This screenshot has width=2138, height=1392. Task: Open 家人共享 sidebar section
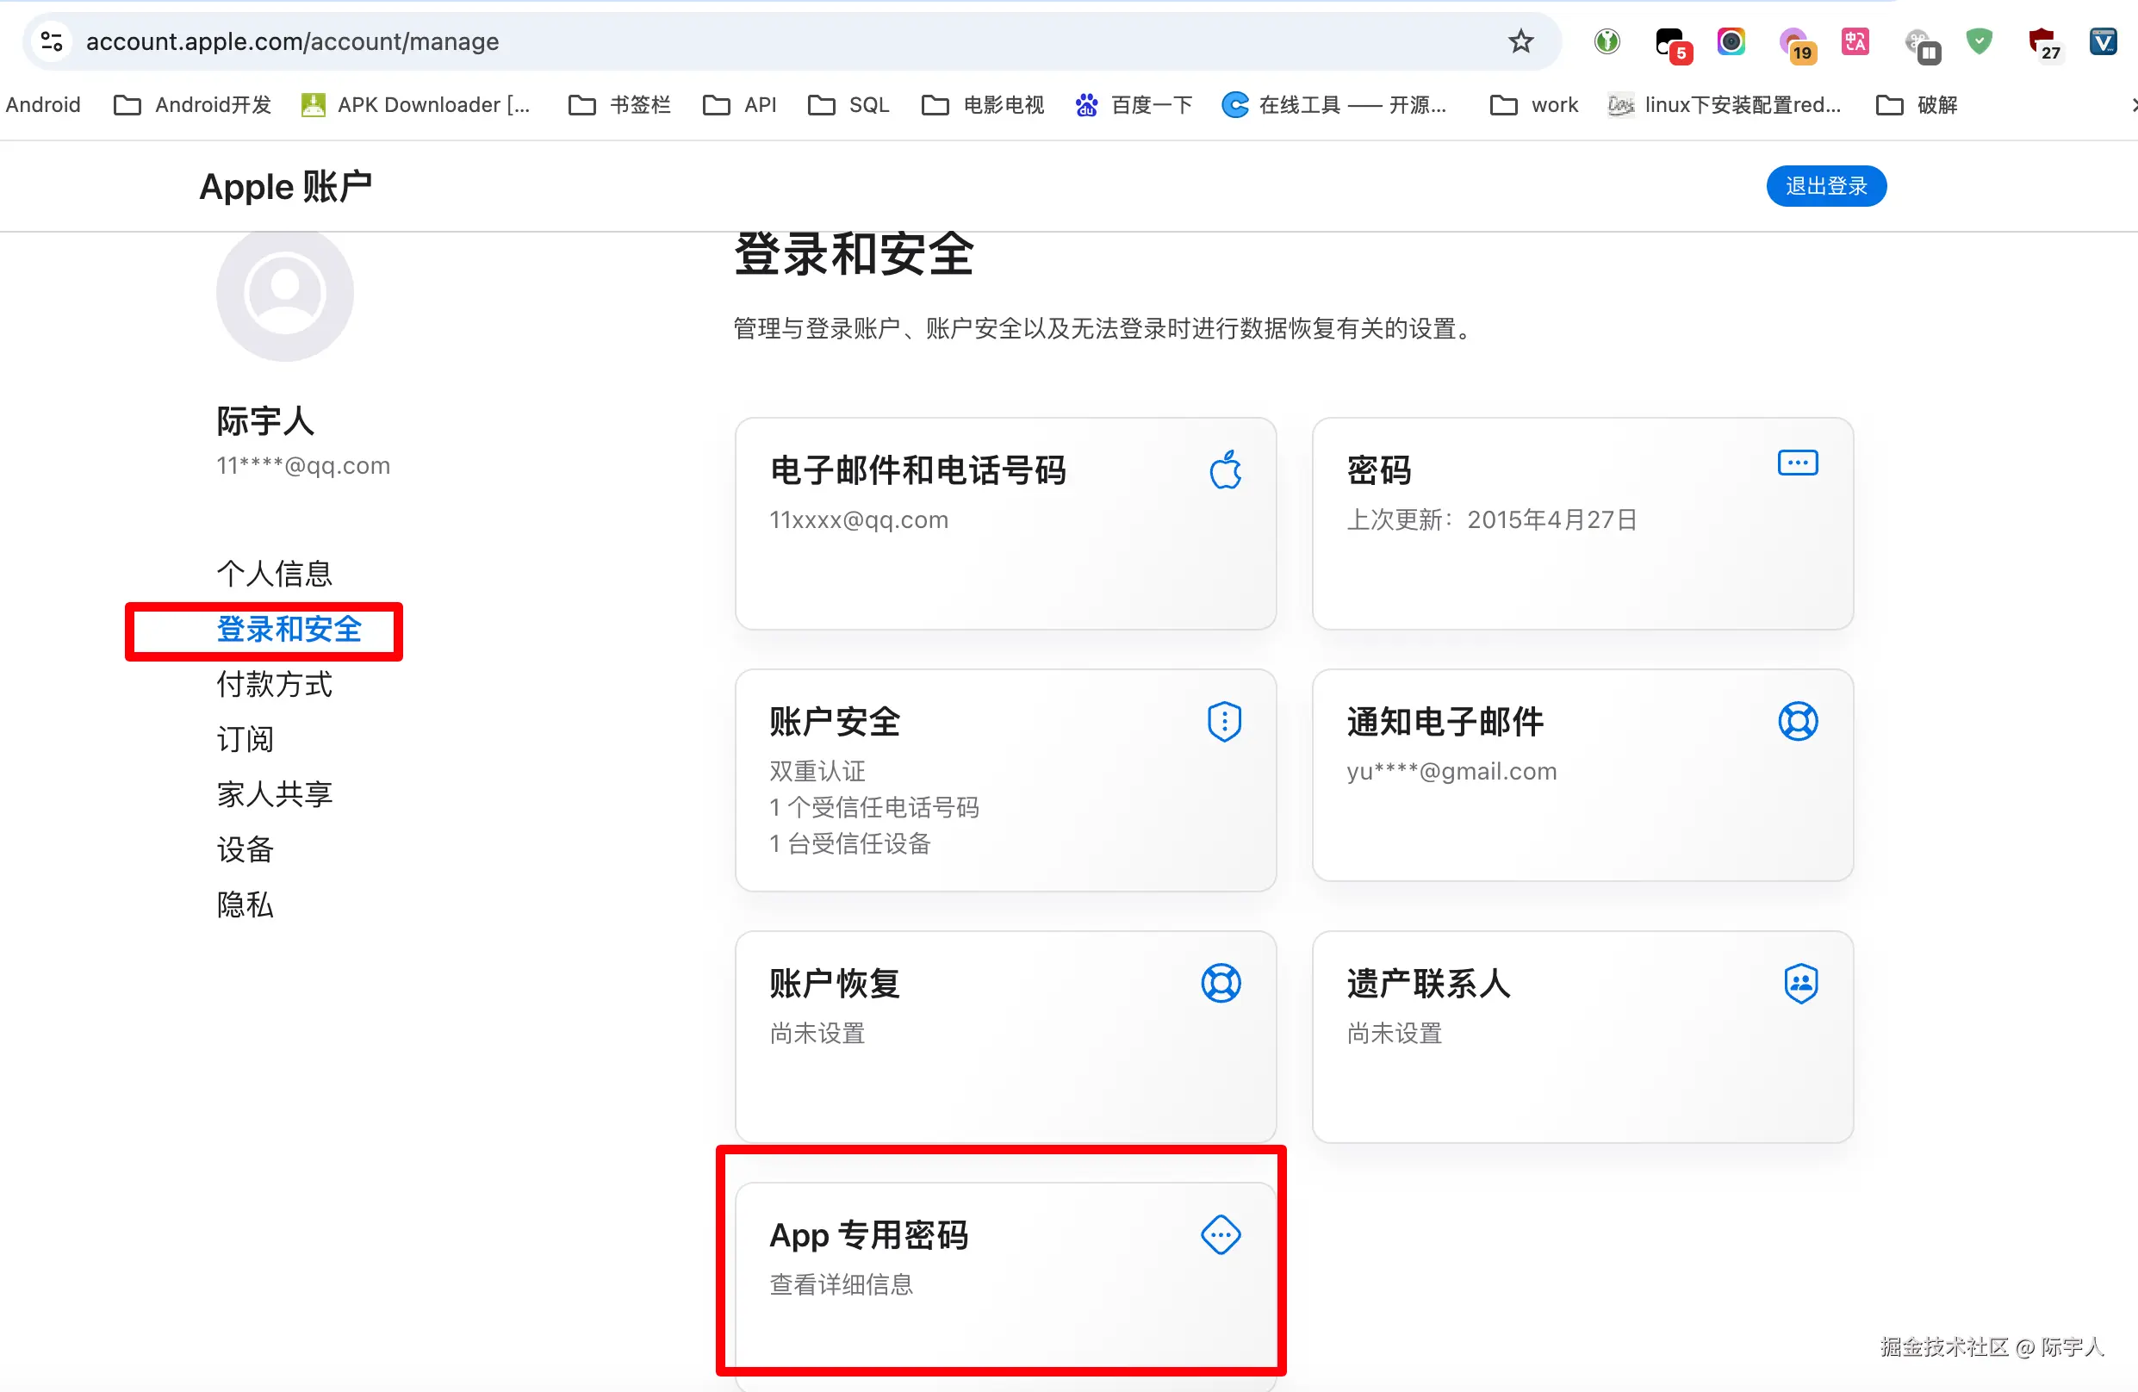274,794
